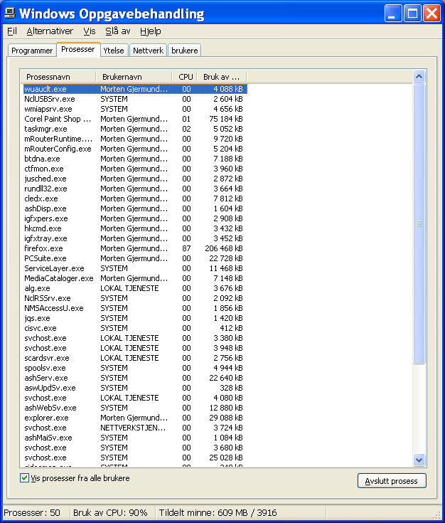Select the mRouterConfig.exe process
Image resolution: width=445 pixels, height=523 pixels.
pos(135,149)
